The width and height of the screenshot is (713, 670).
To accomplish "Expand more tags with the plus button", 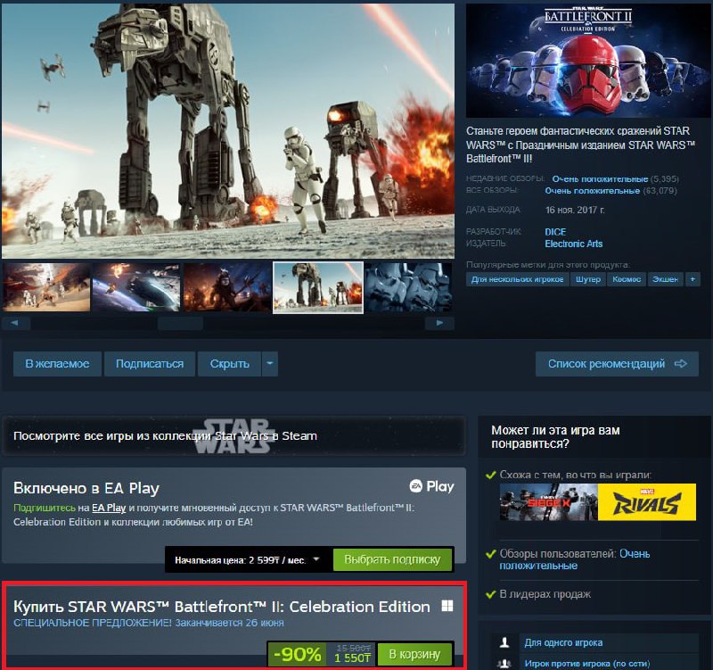I will [693, 279].
